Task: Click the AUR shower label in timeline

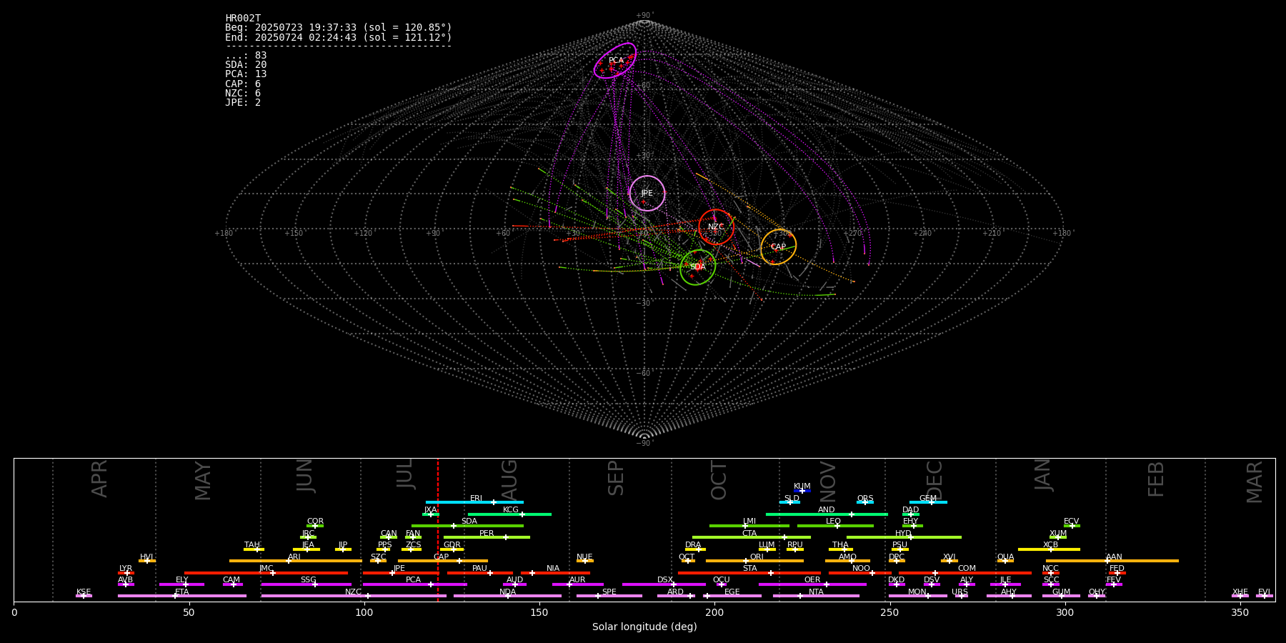Action: pos(577,580)
